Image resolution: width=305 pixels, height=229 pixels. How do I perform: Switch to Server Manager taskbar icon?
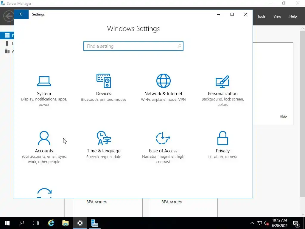pos(94,223)
